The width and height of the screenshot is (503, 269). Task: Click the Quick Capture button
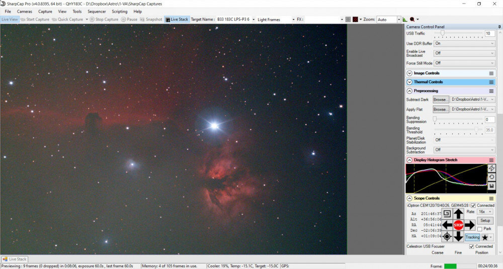point(68,19)
